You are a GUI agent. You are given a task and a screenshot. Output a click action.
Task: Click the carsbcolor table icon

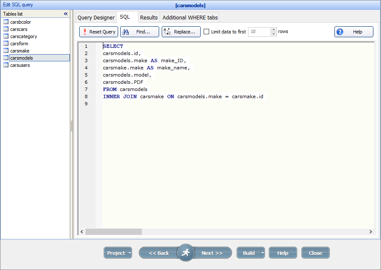click(6, 22)
